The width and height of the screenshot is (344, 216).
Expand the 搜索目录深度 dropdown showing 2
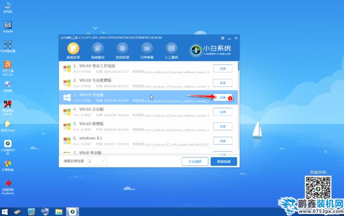(x=97, y=161)
